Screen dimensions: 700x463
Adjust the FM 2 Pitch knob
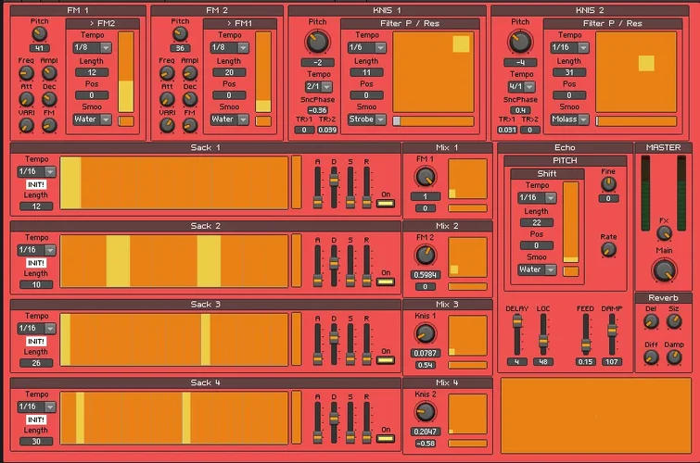point(180,33)
